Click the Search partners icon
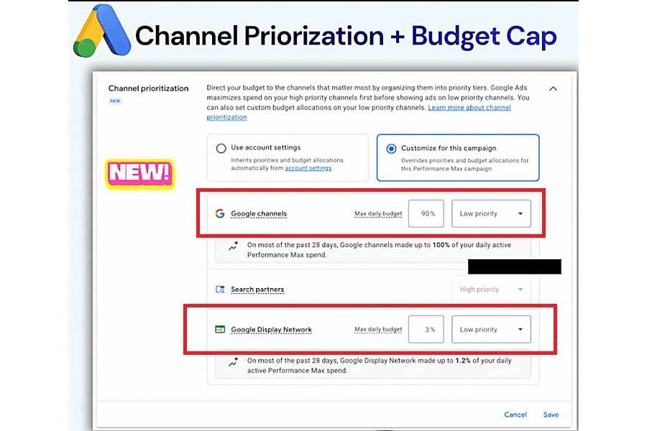Viewport: 647px width, 431px height. click(220, 289)
